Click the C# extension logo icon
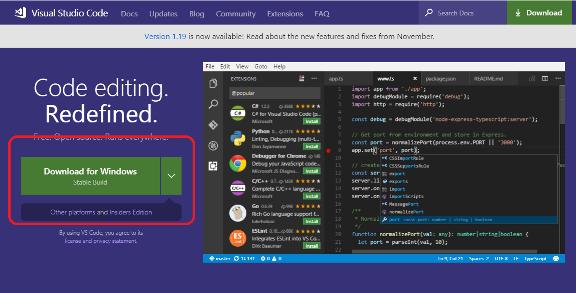Viewport: 576px width, 293px height. [x=238, y=113]
